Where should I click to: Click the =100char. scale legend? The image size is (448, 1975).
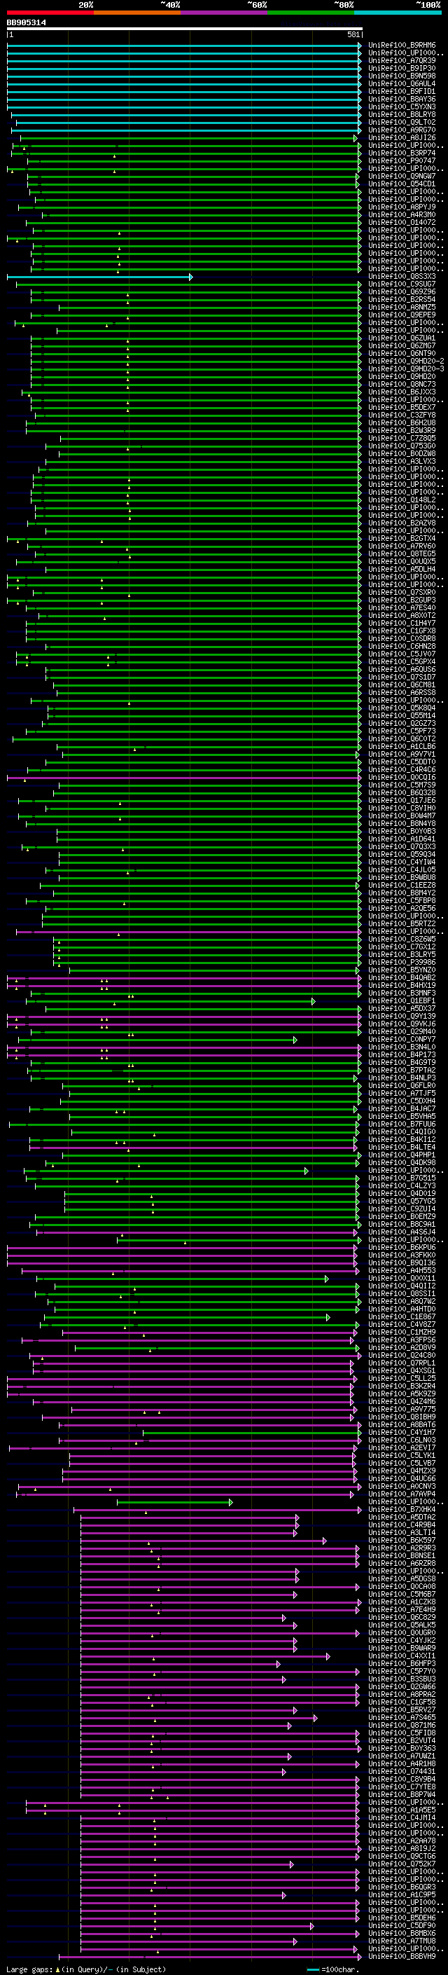click(x=332, y=1969)
